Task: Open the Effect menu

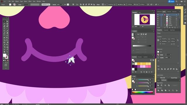Action: coord(30,1)
